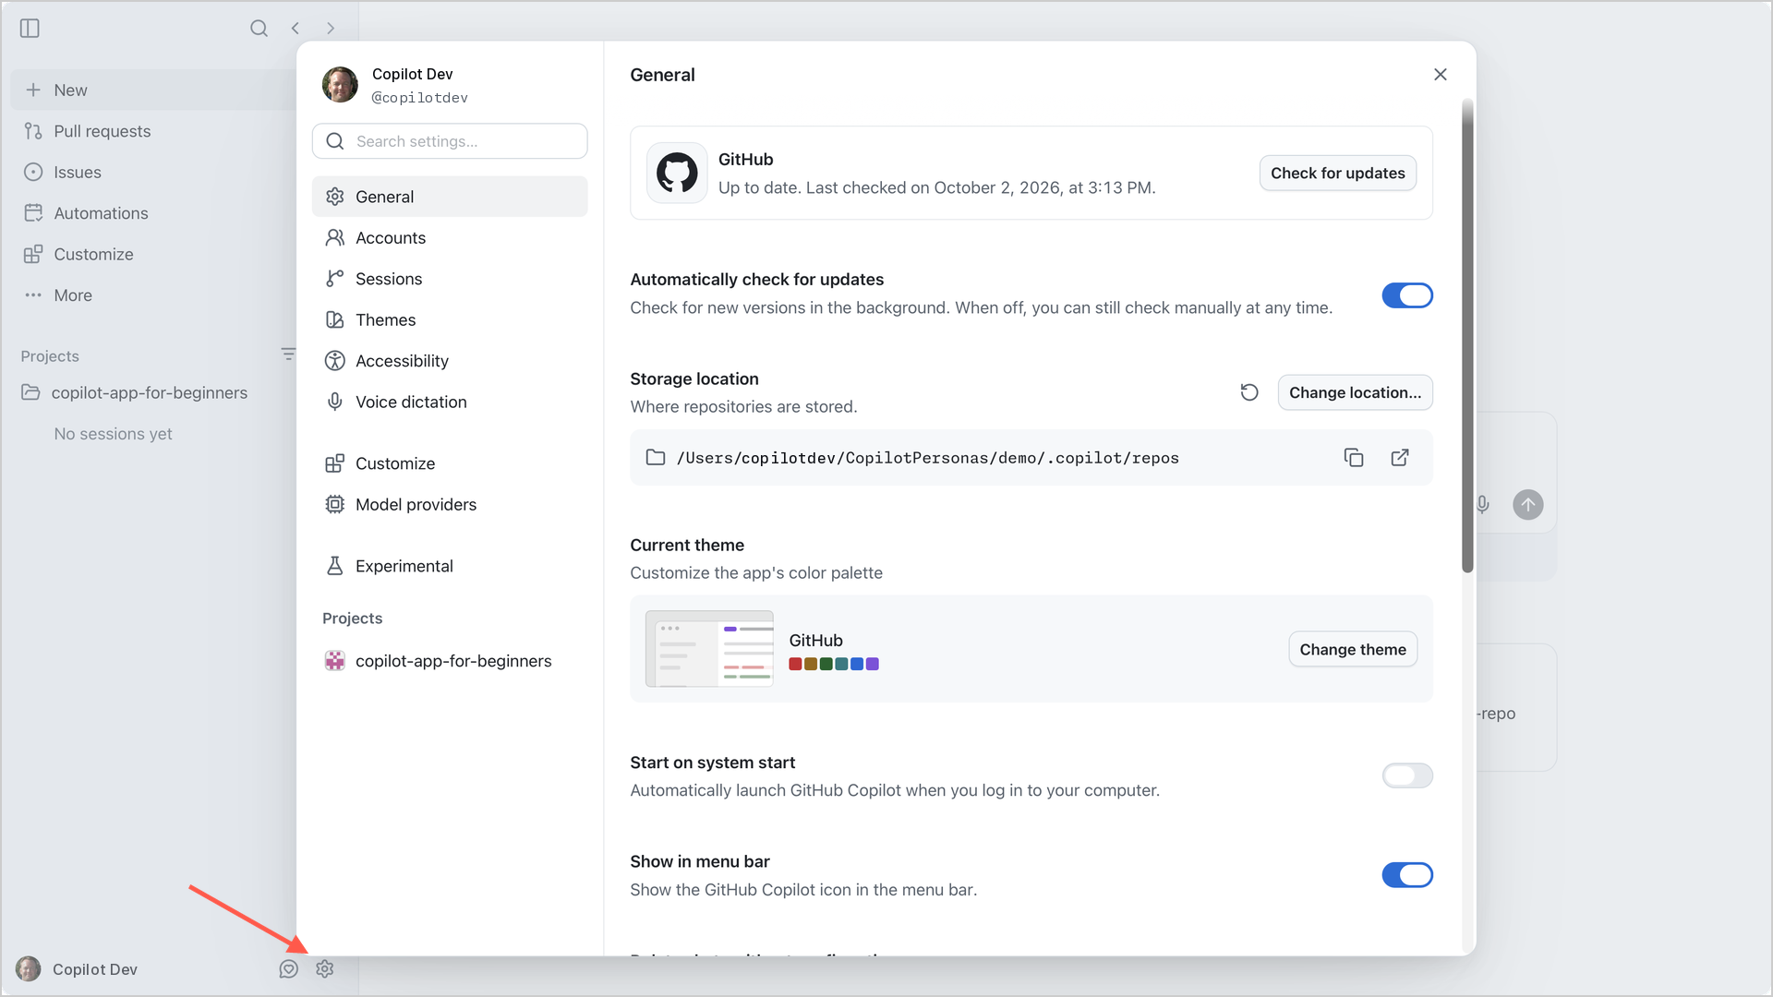This screenshot has width=1773, height=997.
Task: Disable automatically check for updates
Action: [1407, 295]
